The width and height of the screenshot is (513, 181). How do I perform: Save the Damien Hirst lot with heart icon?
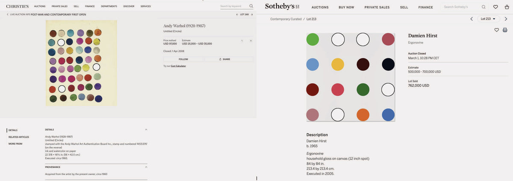[497, 30]
